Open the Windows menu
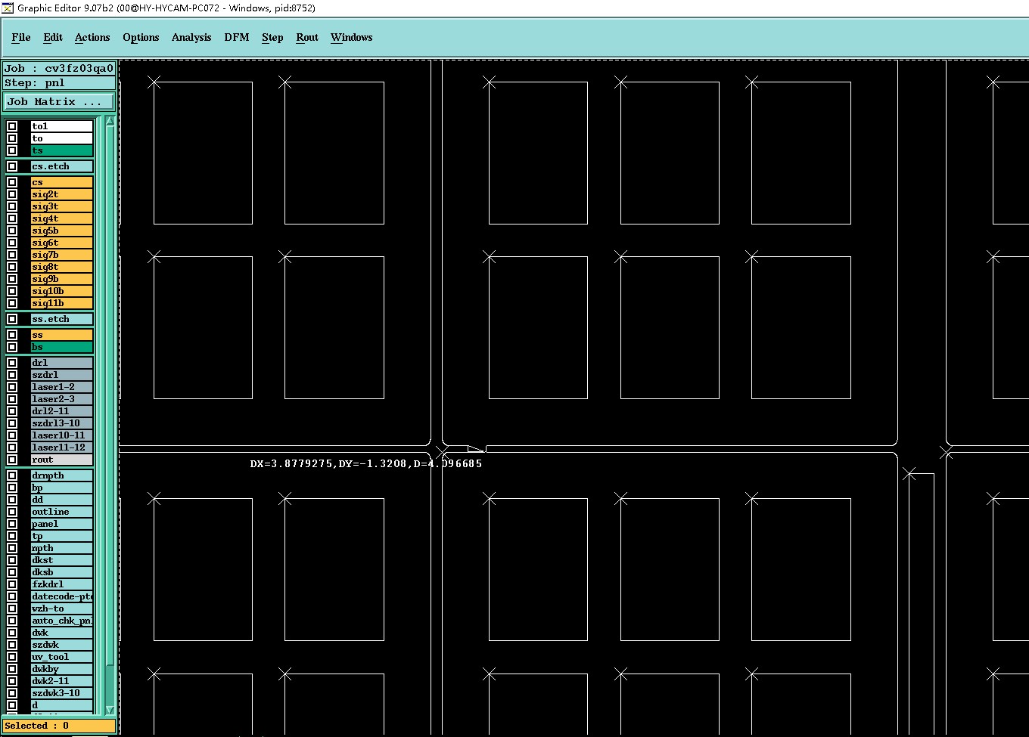The height and width of the screenshot is (737, 1029). [352, 37]
